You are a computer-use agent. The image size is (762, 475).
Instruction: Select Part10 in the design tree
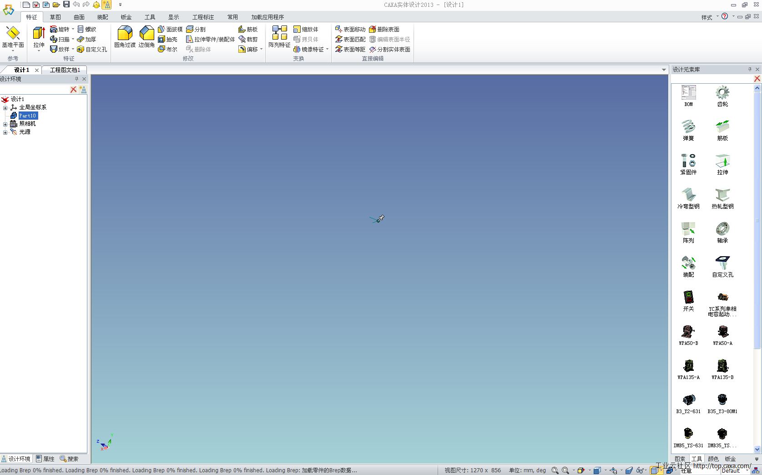click(x=27, y=116)
